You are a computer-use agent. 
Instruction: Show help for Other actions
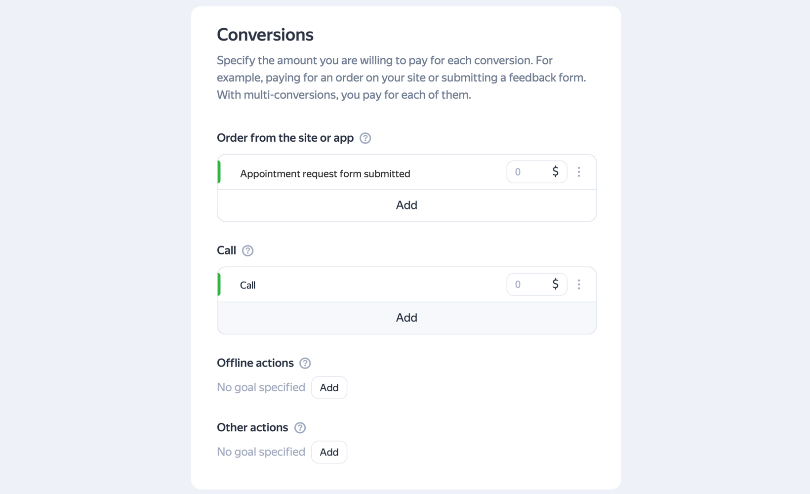[x=300, y=428]
